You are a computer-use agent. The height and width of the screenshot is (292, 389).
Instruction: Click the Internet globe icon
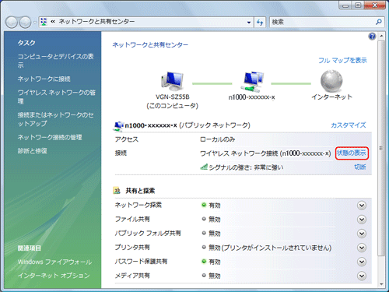click(x=331, y=81)
